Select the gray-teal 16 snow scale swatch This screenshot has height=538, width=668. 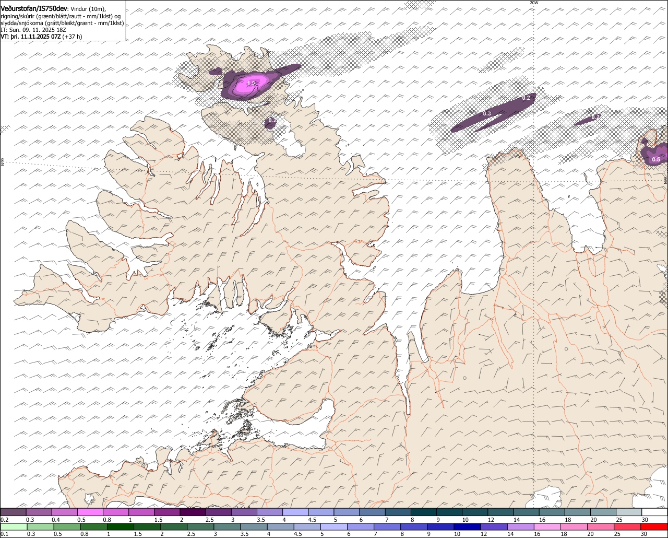(552, 512)
